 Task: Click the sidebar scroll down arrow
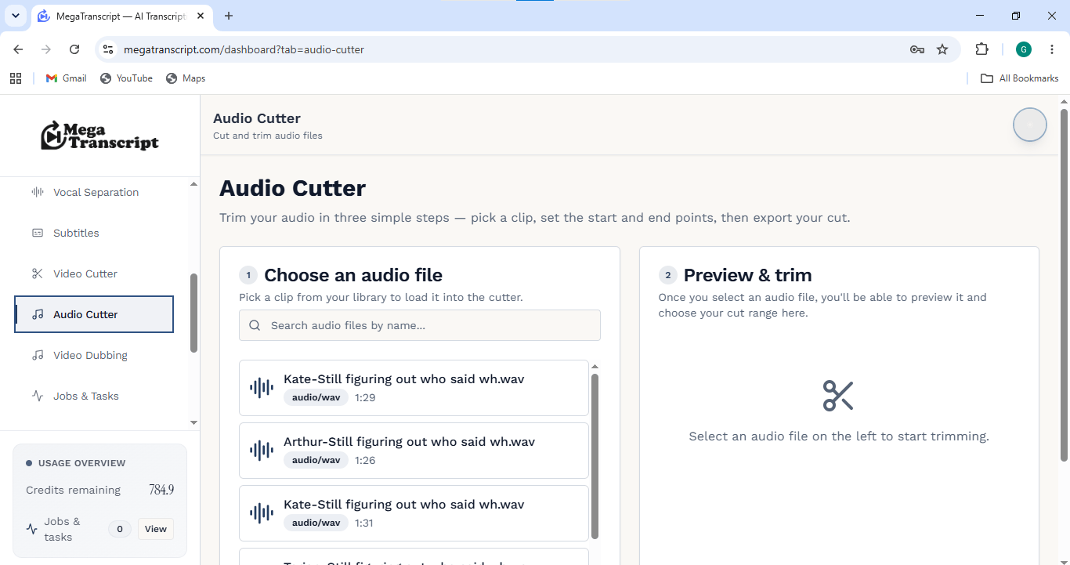(x=194, y=422)
